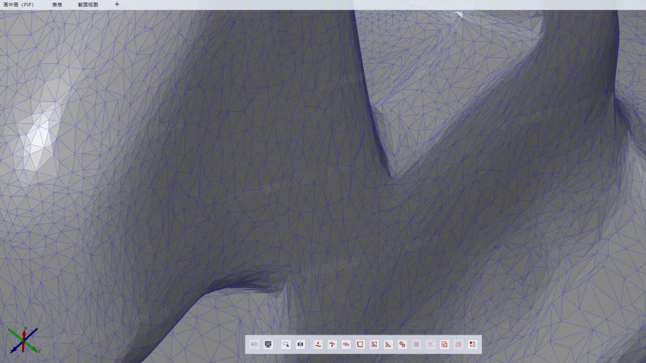Click the faded corner-brackets focus icon
Viewport: 646px width, 363px height.
[x=431, y=344]
